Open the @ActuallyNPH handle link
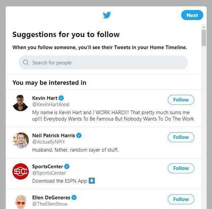The width and height of the screenshot is (212, 209). (x=49, y=142)
